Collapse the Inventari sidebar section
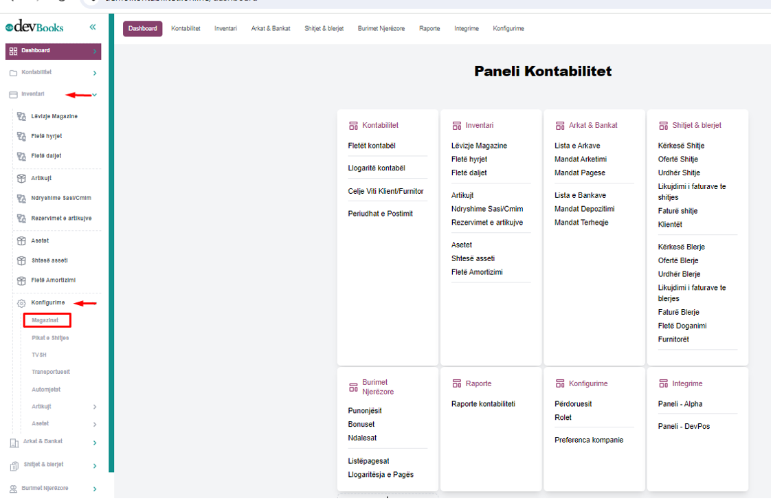 tap(95, 95)
